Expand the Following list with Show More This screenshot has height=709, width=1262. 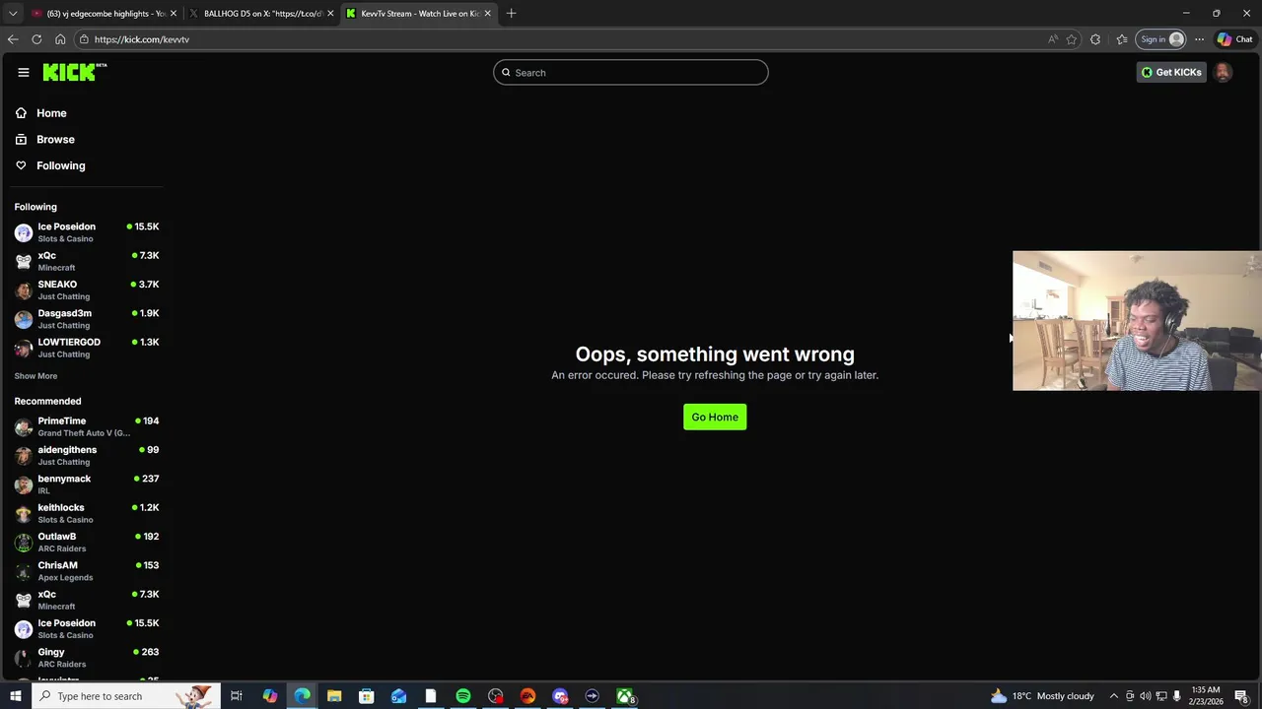click(35, 376)
